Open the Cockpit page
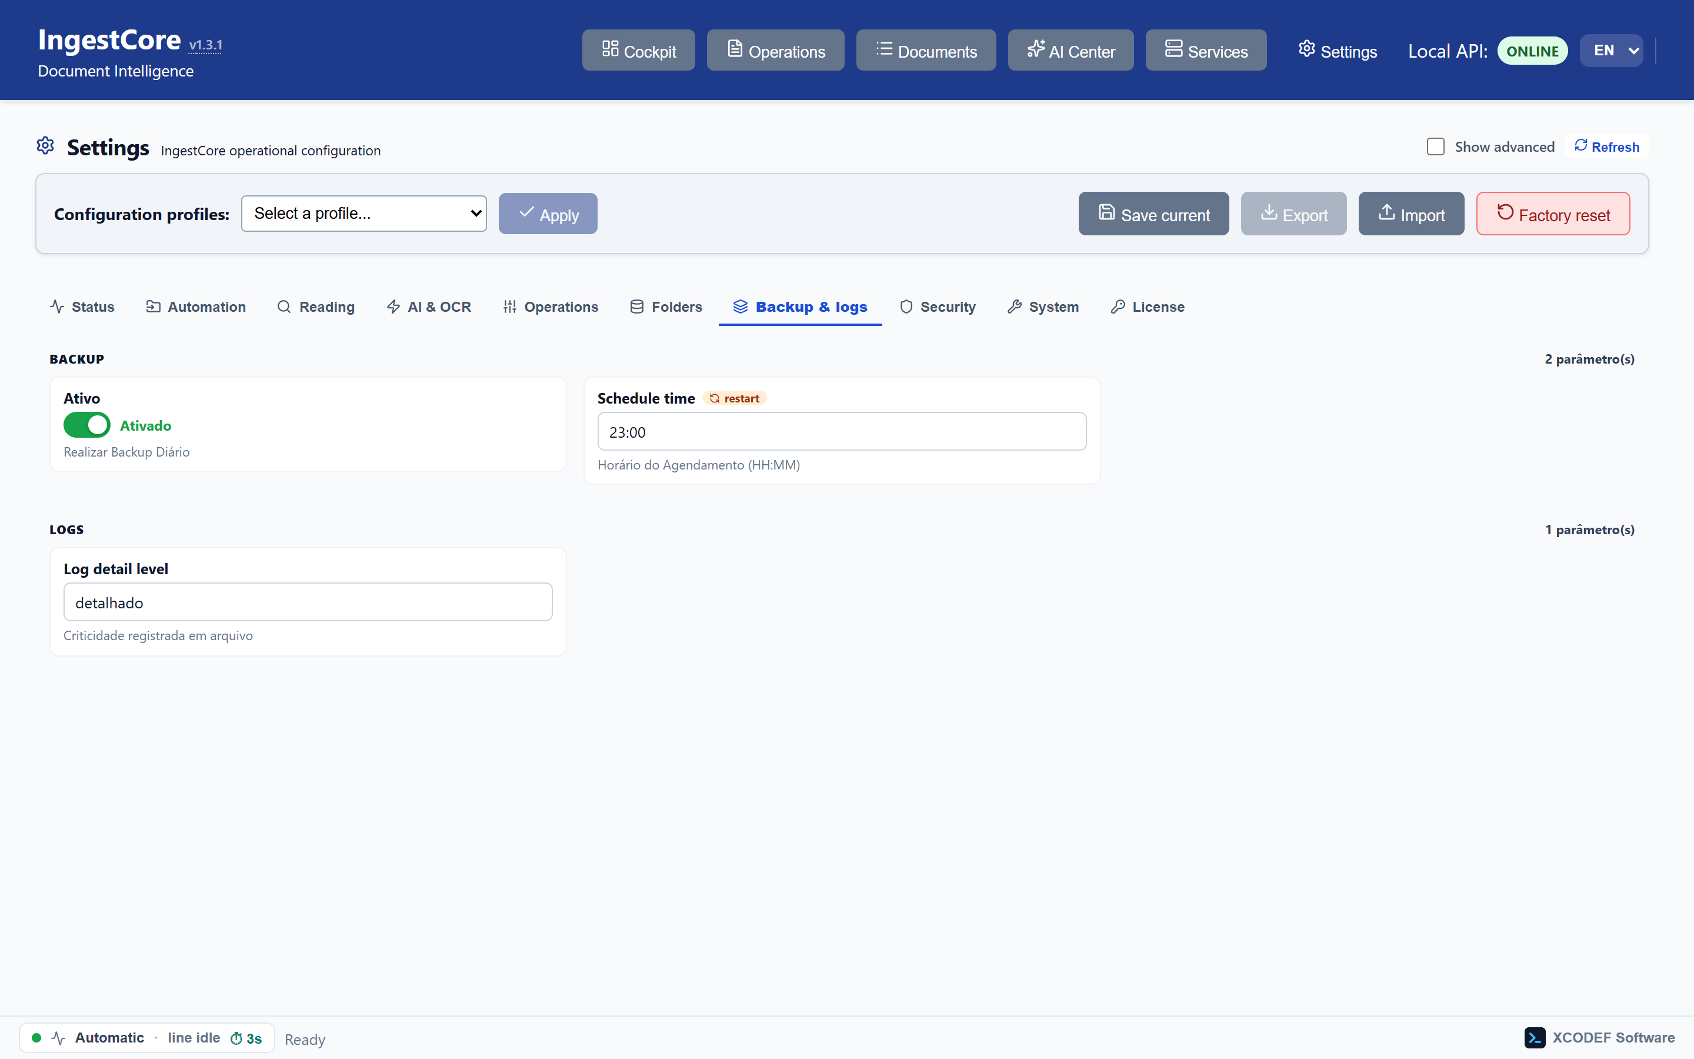1694x1059 pixels. click(638, 51)
